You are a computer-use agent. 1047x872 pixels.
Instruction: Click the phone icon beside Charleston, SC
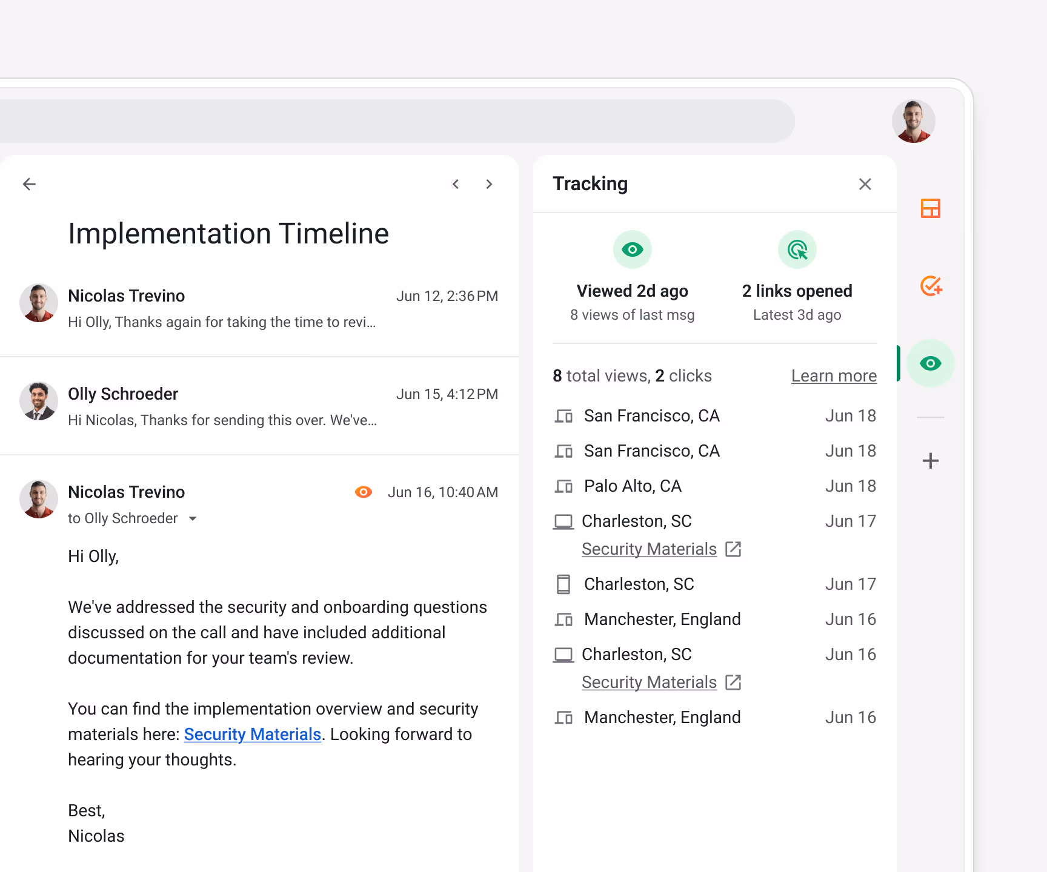pos(563,584)
